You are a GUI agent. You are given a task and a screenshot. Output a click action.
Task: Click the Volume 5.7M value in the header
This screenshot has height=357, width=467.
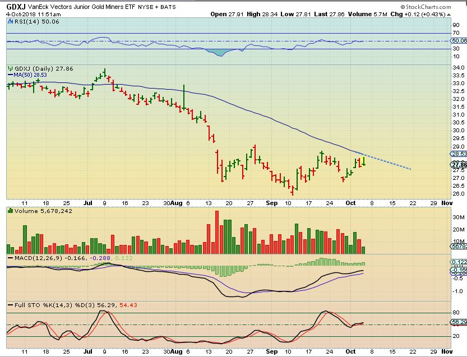tap(368, 14)
